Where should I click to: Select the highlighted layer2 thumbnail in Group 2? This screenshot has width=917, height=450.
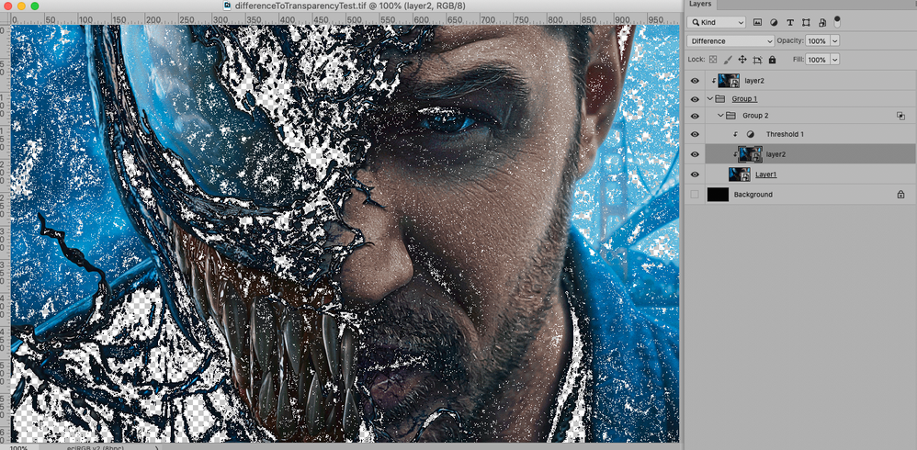(751, 154)
